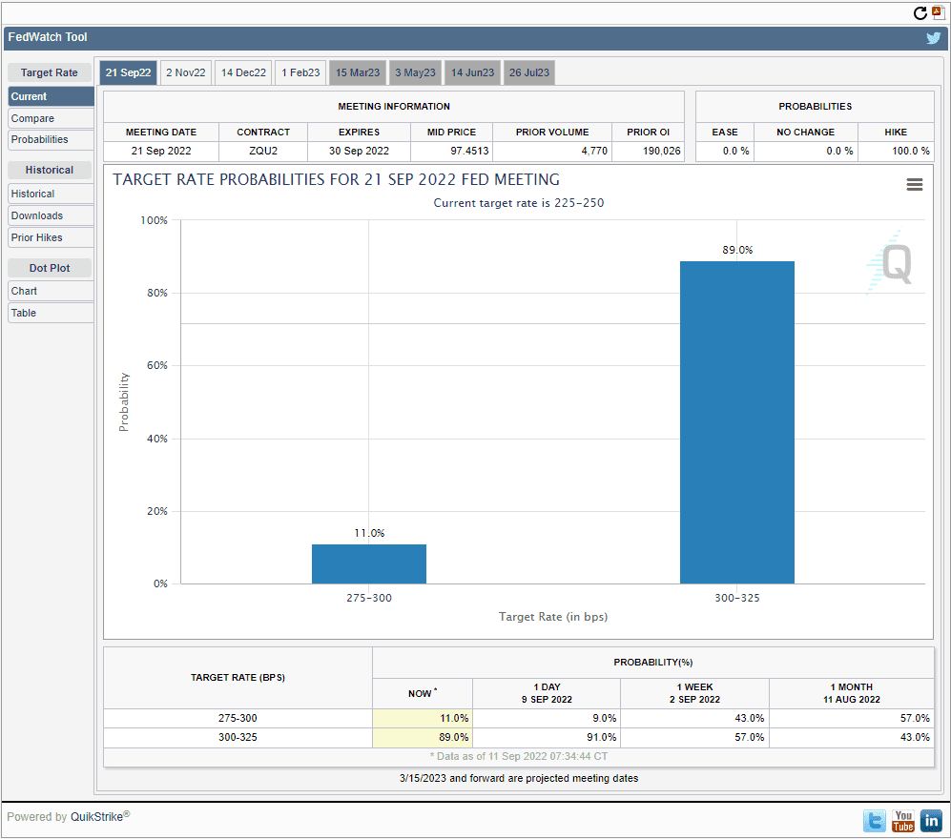
Task: Click the refresh icon at top right
Action: pyautogui.click(x=920, y=12)
